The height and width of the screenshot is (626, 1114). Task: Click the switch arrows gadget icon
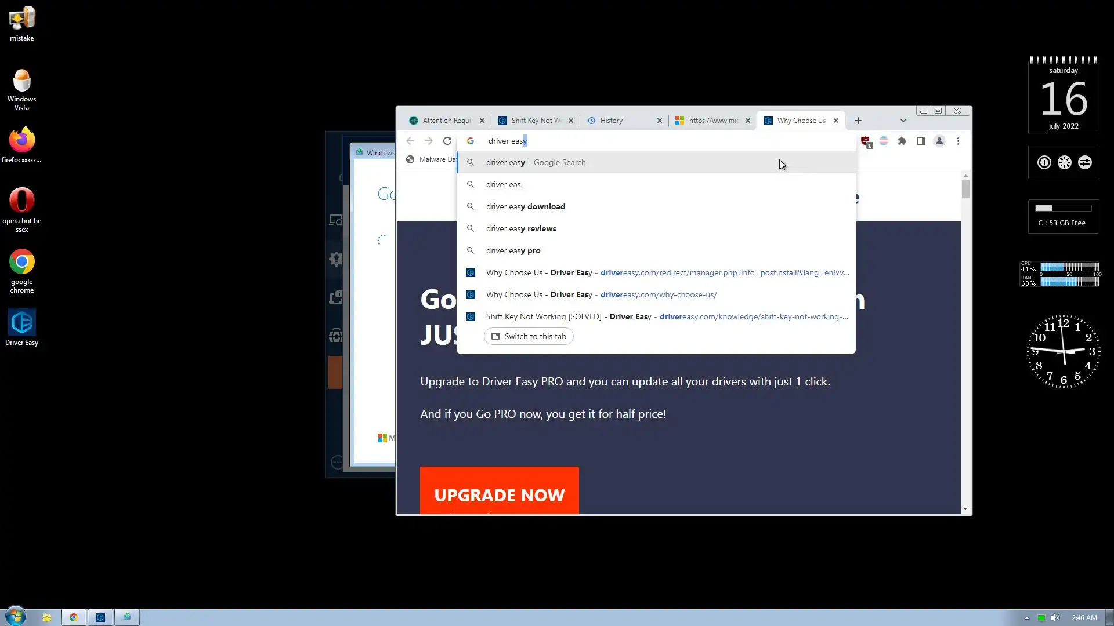(1084, 162)
